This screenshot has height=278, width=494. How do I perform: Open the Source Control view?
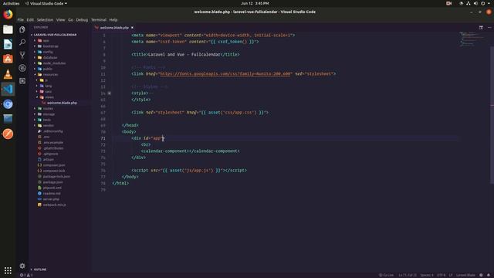coord(22,55)
